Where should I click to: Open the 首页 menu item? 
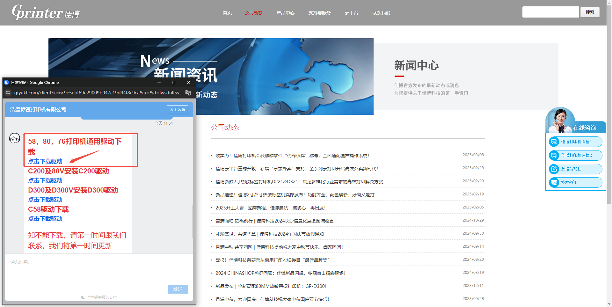(x=227, y=13)
